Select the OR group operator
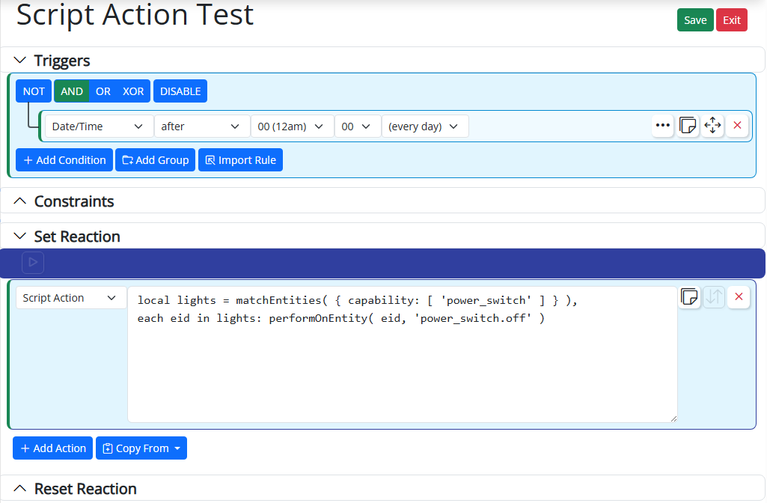 [x=103, y=91]
